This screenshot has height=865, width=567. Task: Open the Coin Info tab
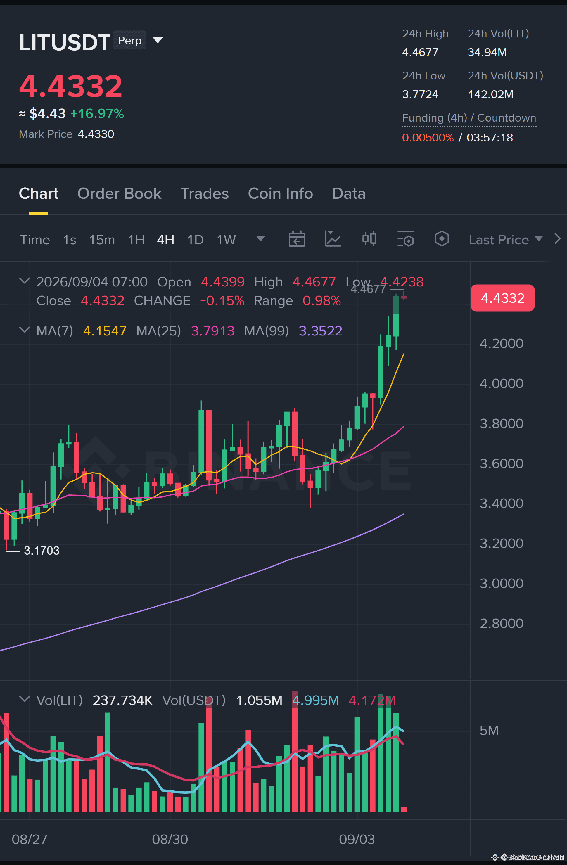[280, 194]
